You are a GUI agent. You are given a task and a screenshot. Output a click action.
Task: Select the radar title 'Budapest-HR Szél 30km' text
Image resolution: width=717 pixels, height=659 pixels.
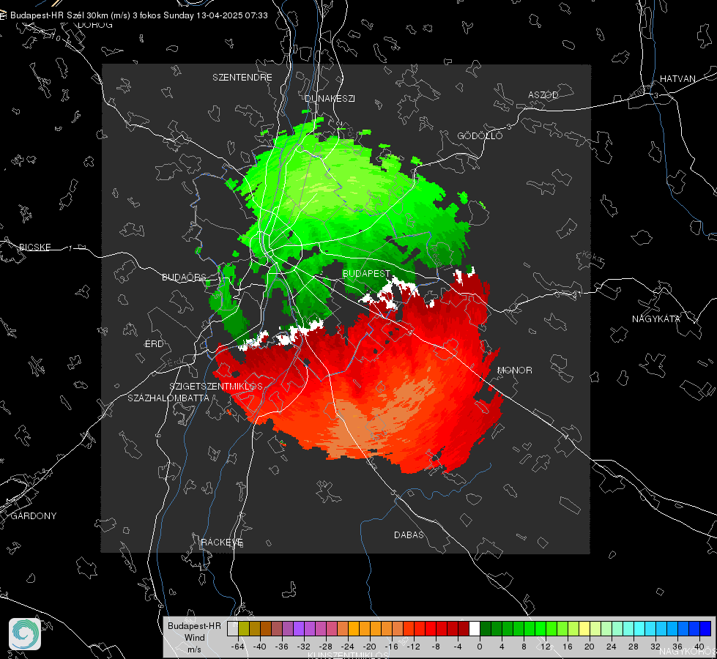pos(59,15)
